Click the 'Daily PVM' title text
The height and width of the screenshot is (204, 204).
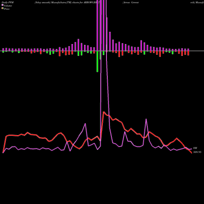point(8,2)
